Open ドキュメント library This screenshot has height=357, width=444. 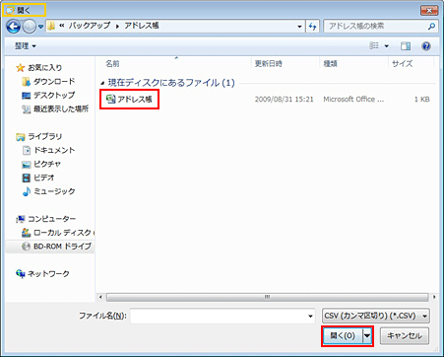[x=54, y=150]
